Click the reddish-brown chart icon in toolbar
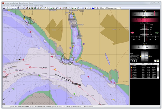Image resolution: width=163 pixels, height=110 pixels. (x=27, y=8)
